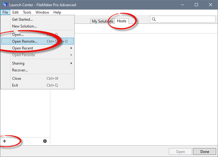Viewport: 218px width, 157px height.
Task: Close the Launch Center window
Action: click(x=211, y=5)
